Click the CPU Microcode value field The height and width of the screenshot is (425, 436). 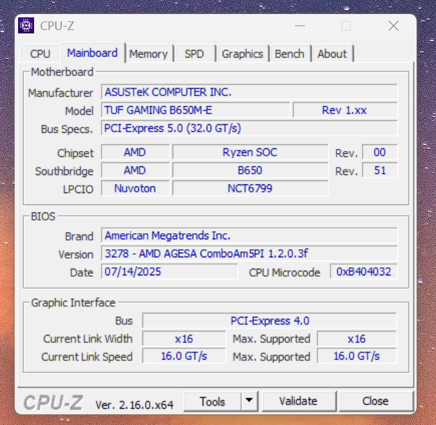coord(364,272)
